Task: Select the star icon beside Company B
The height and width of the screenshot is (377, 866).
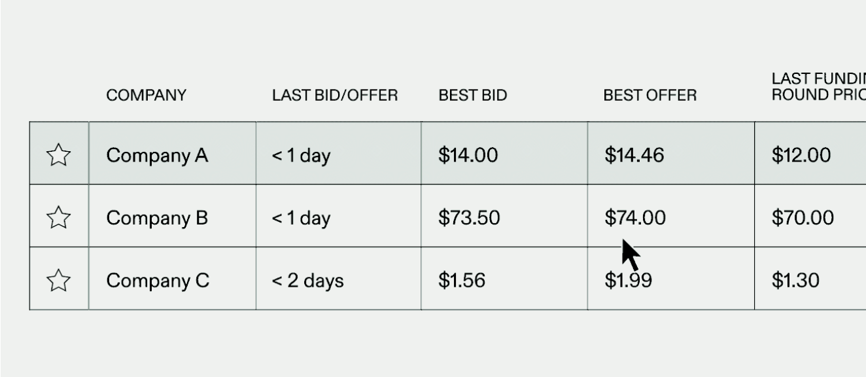Action: click(x=58, y=217)
